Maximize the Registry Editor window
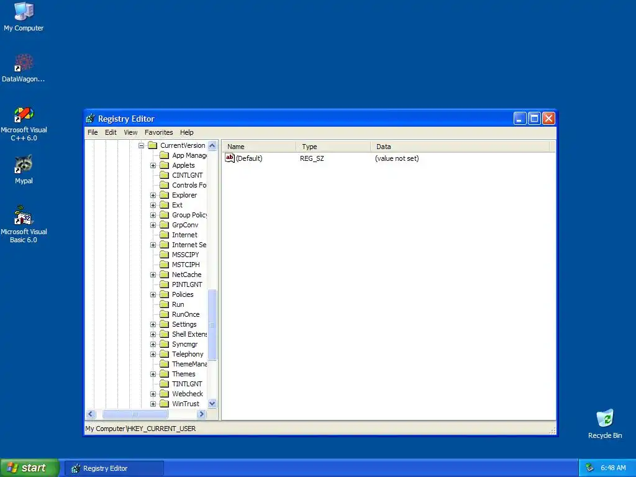636x477 pixels. [534, 119]
